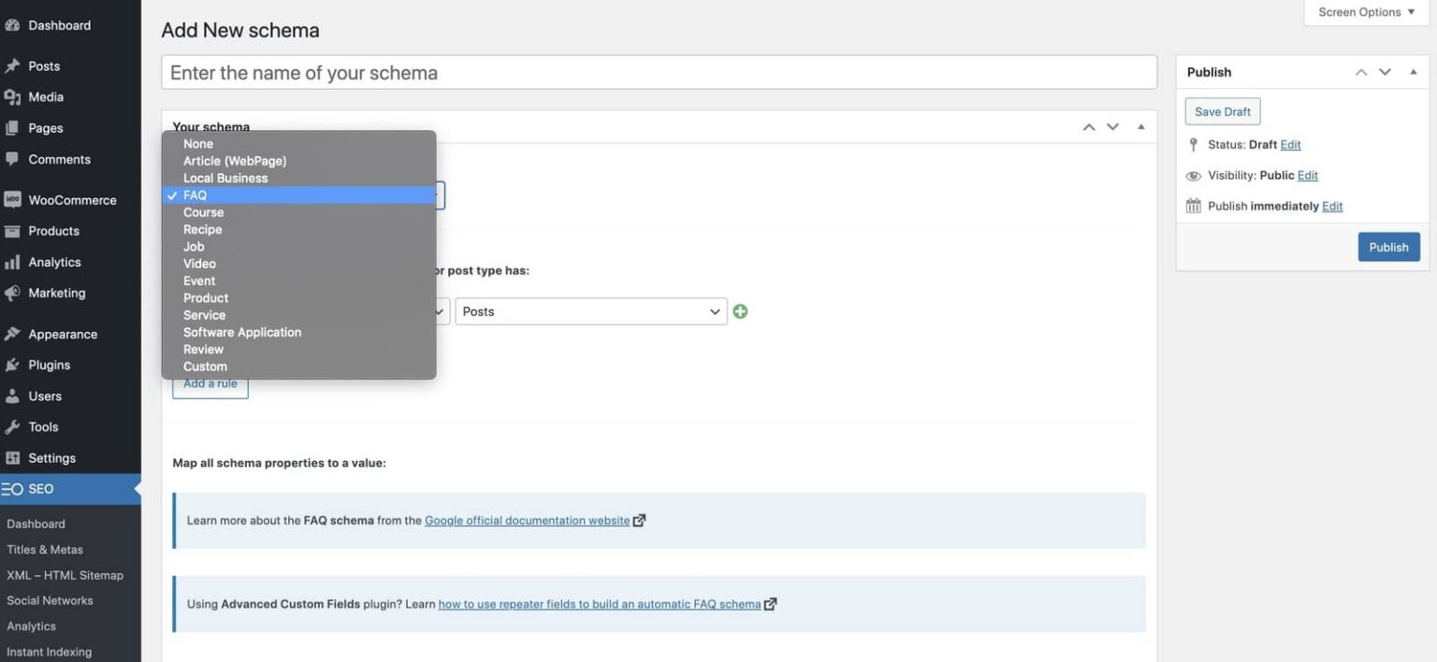Choose Recipe from schema type list
The image size is (1437, 662).
pos(203,229)
